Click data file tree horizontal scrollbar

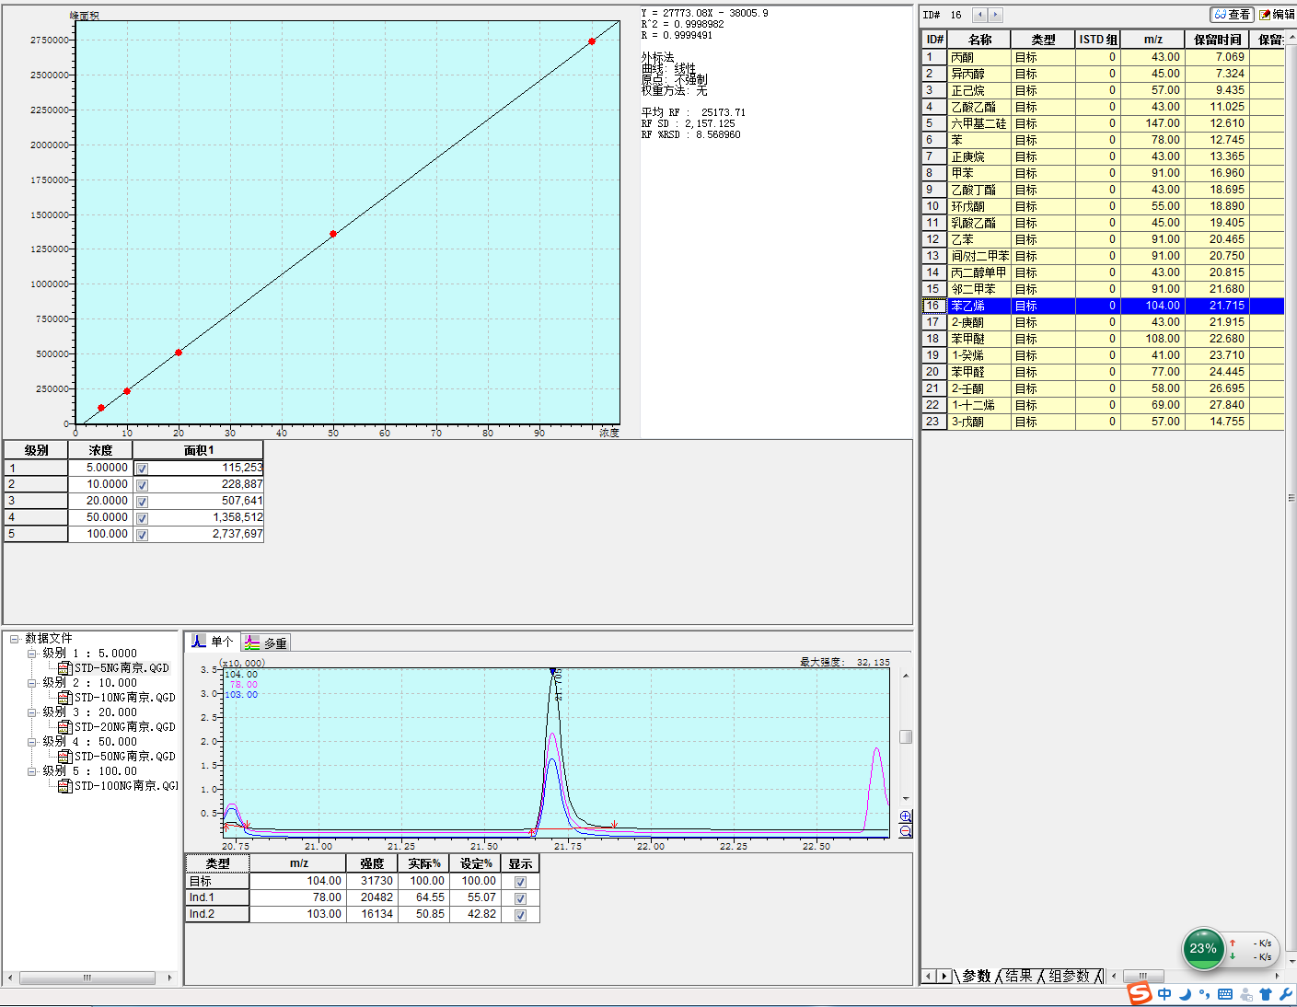88,978
